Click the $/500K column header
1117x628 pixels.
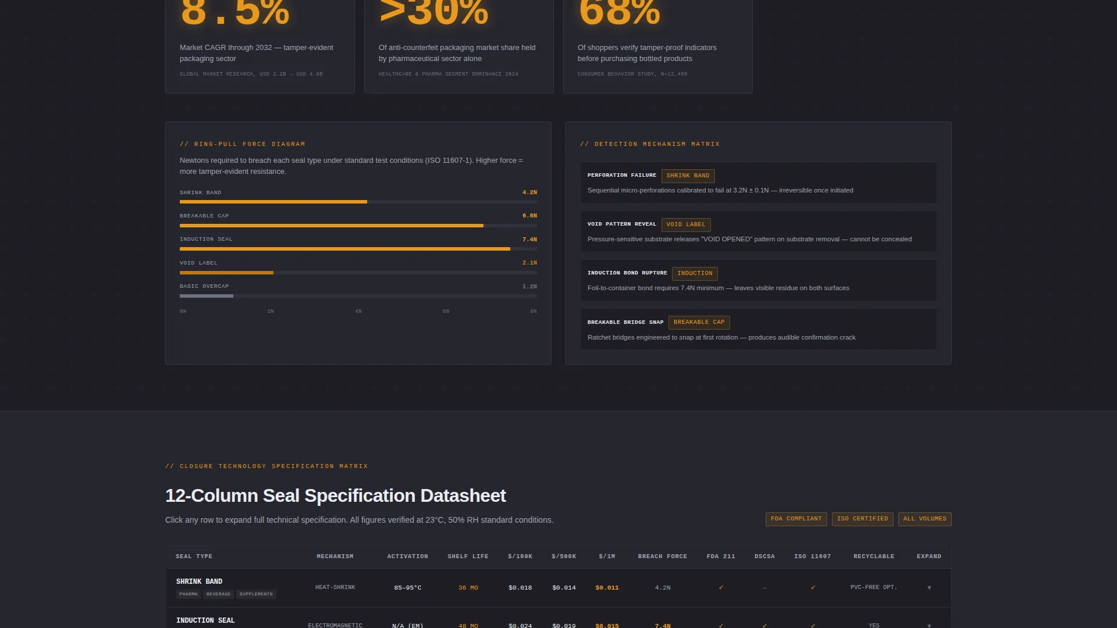[x=564, y=556]
